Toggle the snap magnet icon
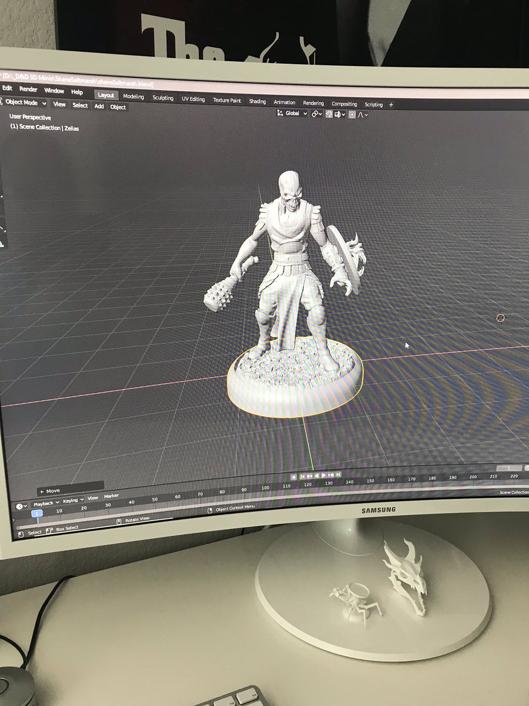The image size is (529, 706). pos(329,114)
